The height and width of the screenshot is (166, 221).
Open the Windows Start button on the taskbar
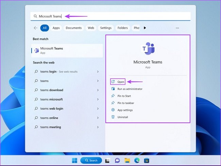point(74,161)
